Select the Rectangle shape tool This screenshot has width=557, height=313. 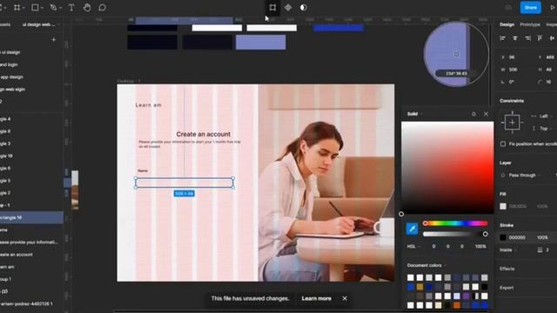point(35,8)
